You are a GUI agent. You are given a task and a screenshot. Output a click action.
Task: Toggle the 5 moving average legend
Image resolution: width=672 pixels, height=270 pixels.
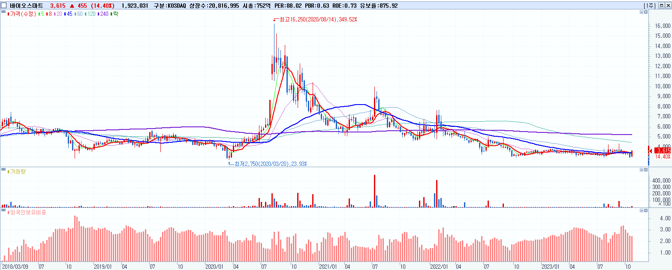pos(41,14)
